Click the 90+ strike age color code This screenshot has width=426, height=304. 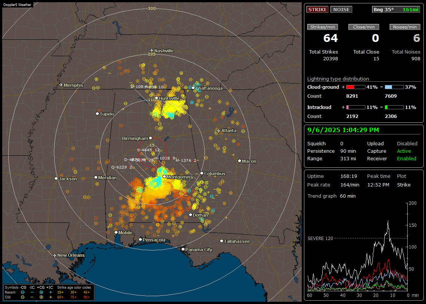coord(86,297)
